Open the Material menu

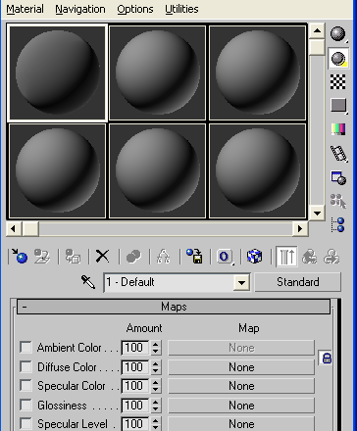pos(25,9)
